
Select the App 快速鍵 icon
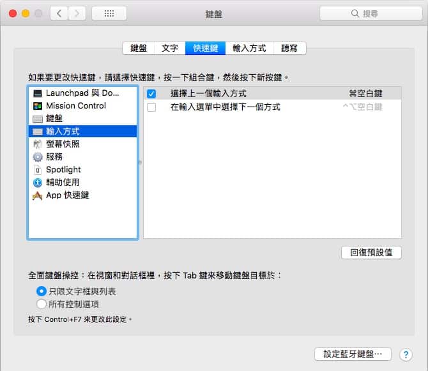(38, 195)
